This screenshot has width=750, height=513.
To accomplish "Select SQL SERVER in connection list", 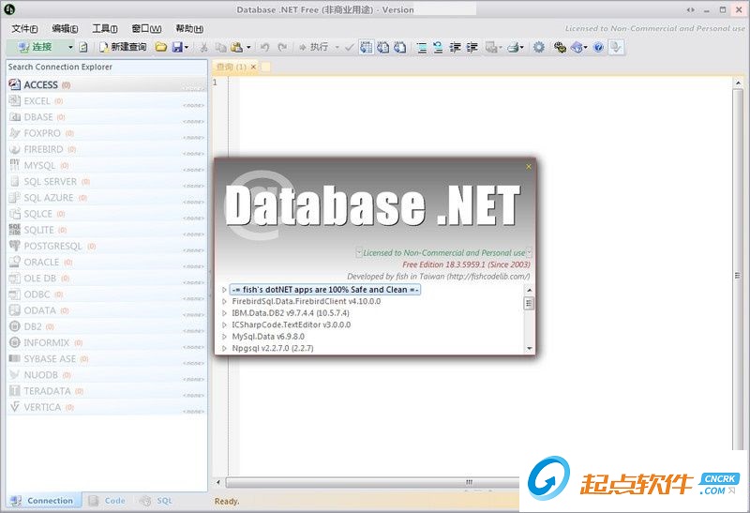I will (x=107, y=181).
